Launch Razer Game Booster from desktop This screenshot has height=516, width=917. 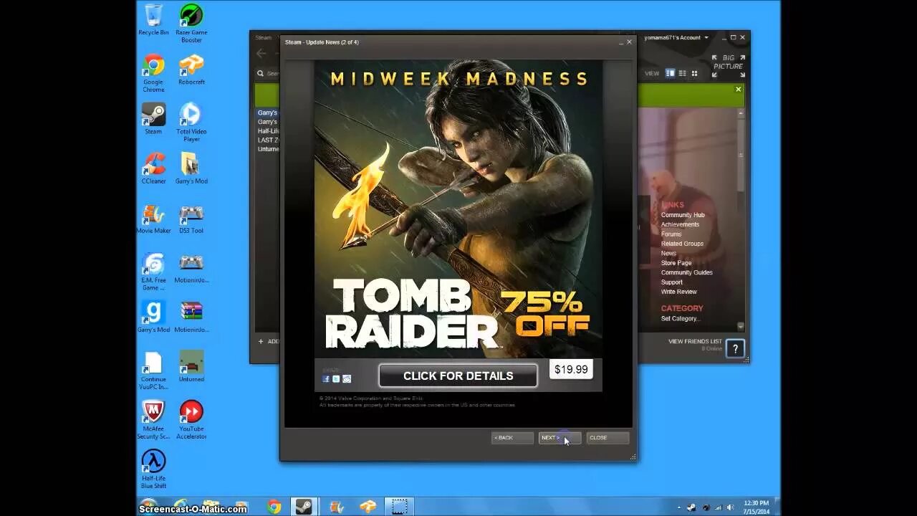pyautogui.click(x=191, y=22)
